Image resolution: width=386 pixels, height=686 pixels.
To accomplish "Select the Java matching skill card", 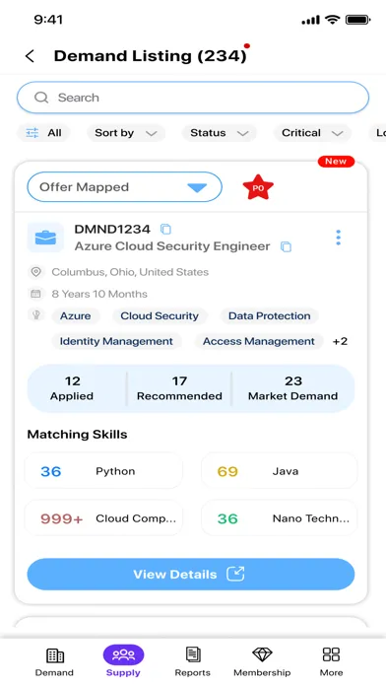I will tap(279, 471).
